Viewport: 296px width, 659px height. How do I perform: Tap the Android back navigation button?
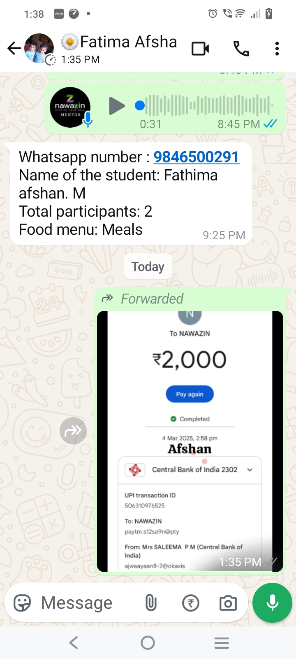(x=74, y=643)
